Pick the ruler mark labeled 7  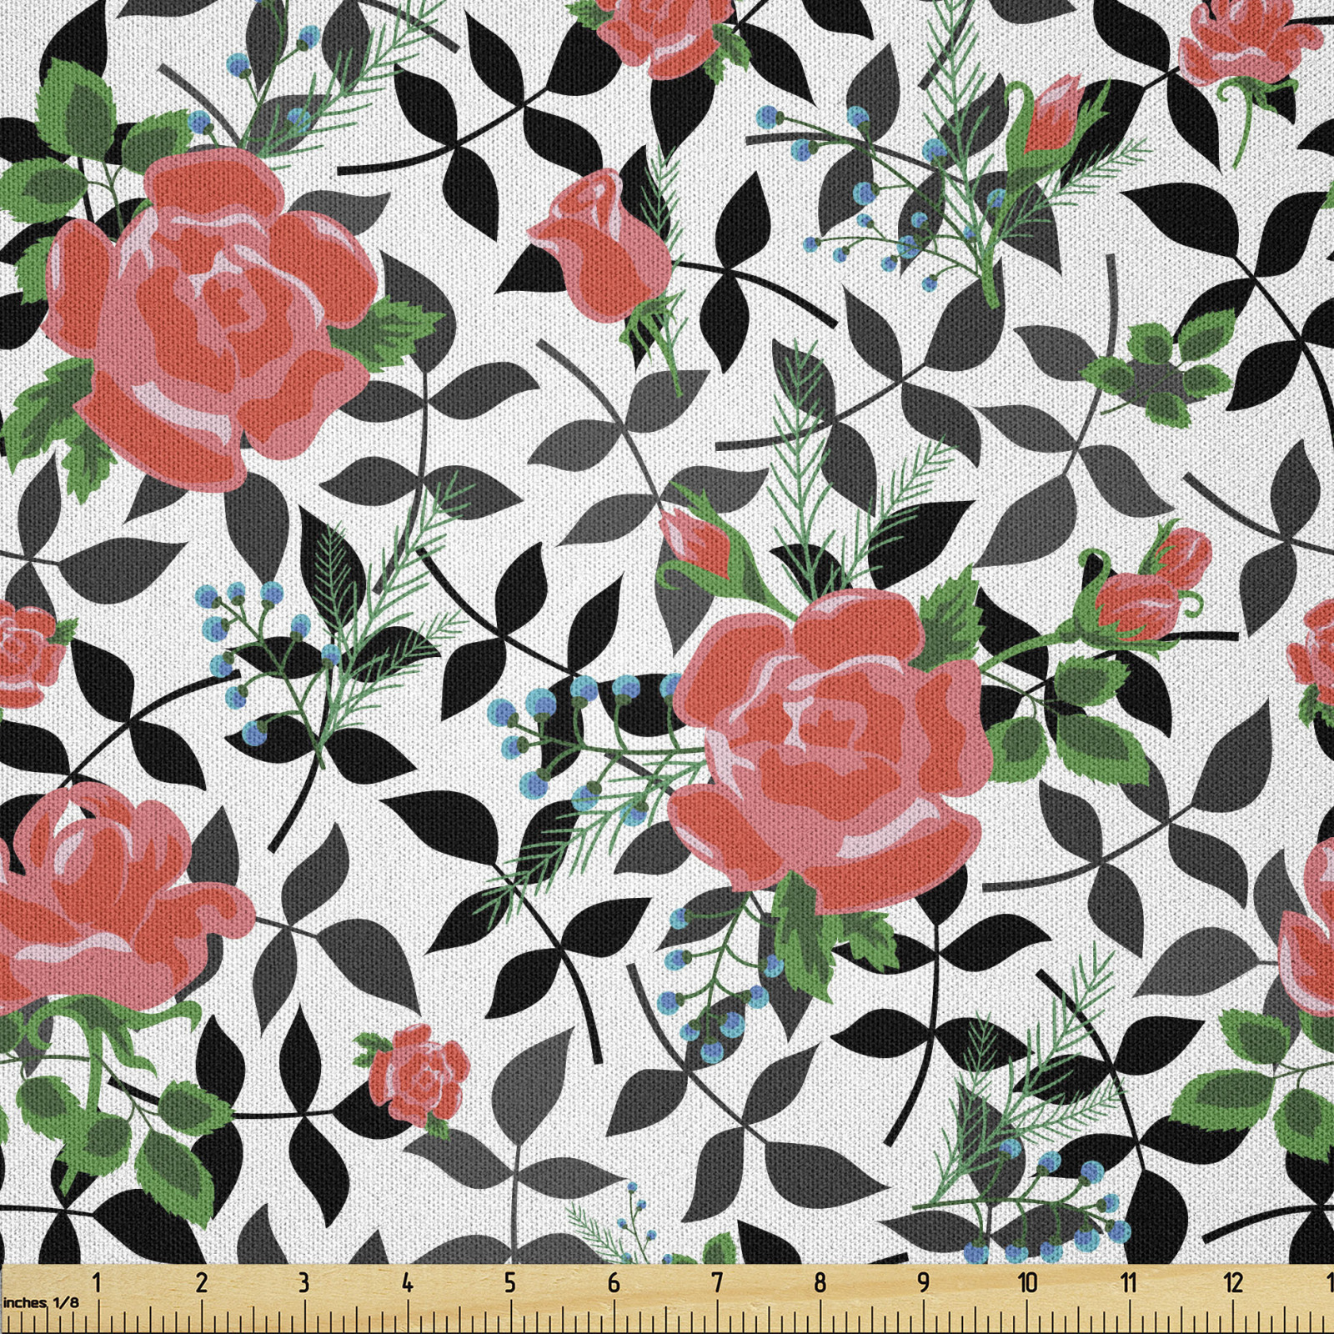point(717,1282)
